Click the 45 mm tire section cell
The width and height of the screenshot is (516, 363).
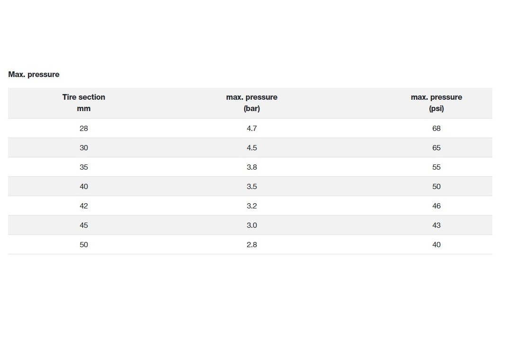84,225
